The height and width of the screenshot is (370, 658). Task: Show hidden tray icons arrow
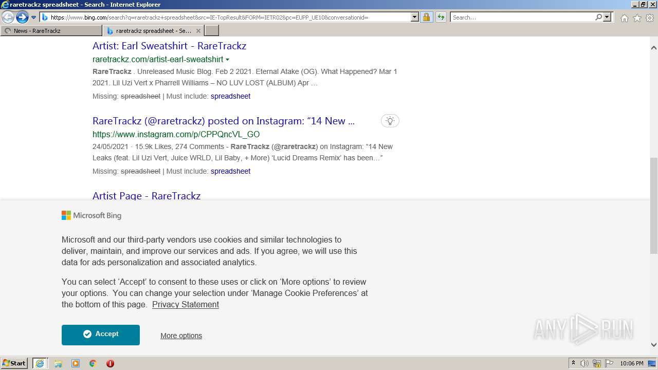pyautogui.click(x=573, y=363)
